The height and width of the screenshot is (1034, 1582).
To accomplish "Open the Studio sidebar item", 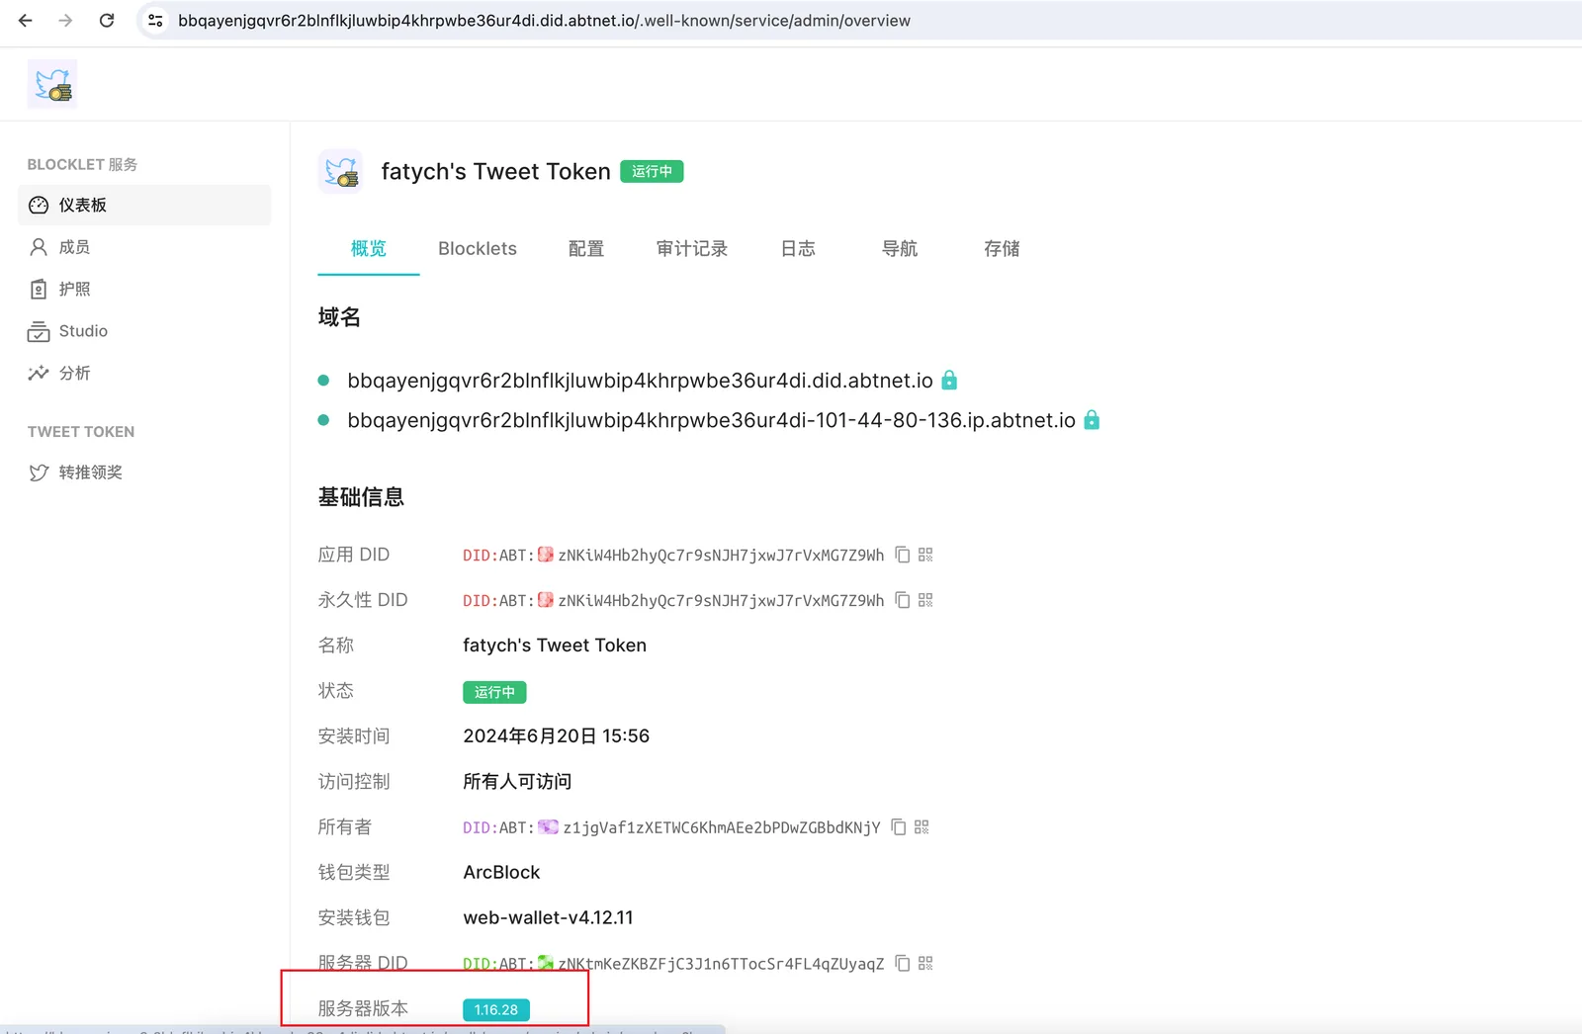I will click(144, 331).
